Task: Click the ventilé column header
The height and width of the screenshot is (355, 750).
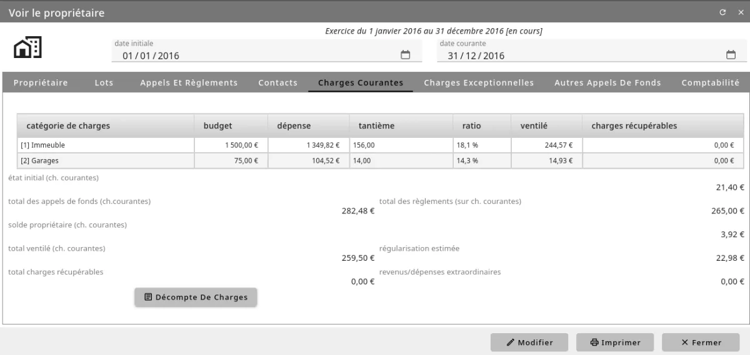Action: click(546, 126)
